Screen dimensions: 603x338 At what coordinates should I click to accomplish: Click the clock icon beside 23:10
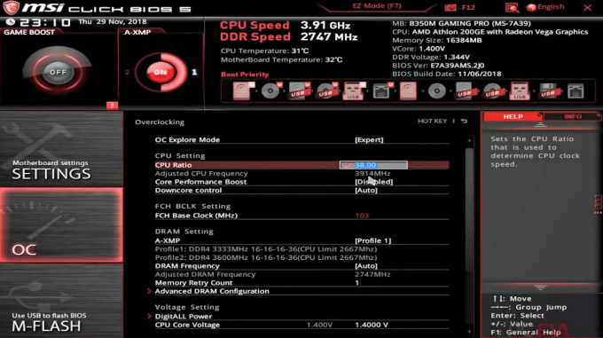(11, 22)
